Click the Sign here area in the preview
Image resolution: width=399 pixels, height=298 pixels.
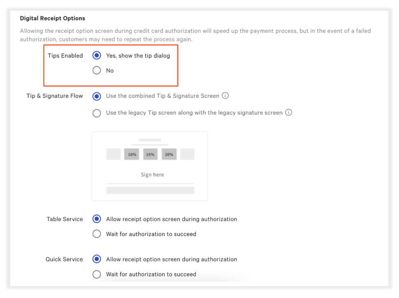click(x=152, y=174)
